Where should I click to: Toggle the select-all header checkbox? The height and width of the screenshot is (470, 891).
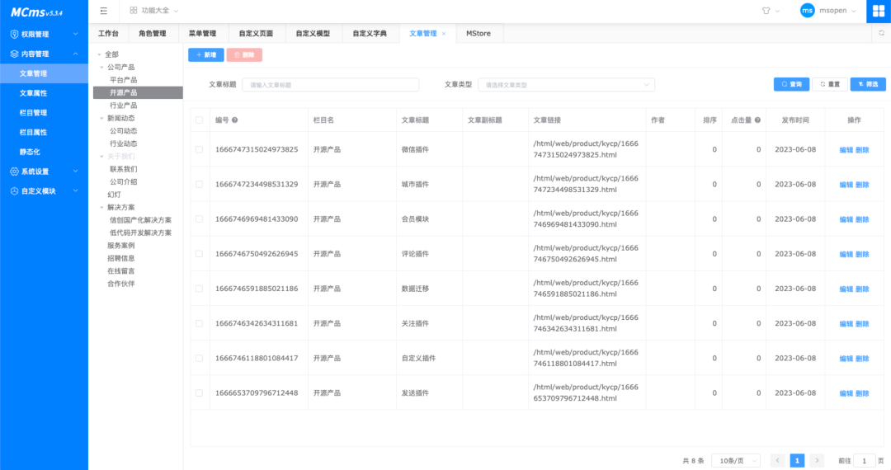click(199, 120)
